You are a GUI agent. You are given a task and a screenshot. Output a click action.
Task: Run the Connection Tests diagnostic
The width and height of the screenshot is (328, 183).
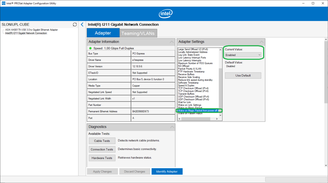(102, 149)
